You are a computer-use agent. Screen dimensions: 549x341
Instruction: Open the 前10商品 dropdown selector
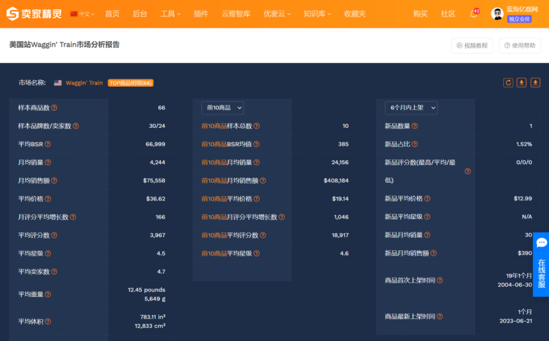223,108
